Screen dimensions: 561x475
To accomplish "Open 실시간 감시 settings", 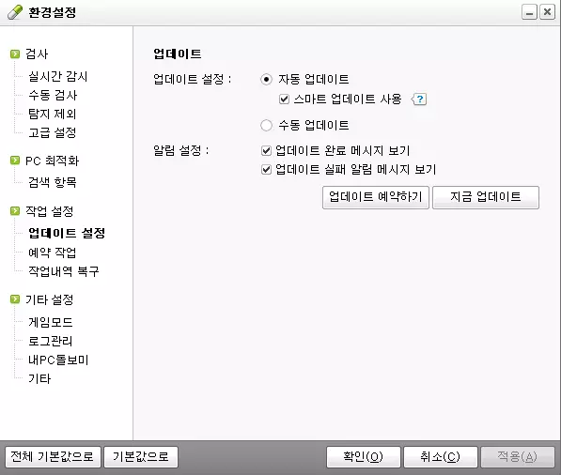I will point(58,76).
